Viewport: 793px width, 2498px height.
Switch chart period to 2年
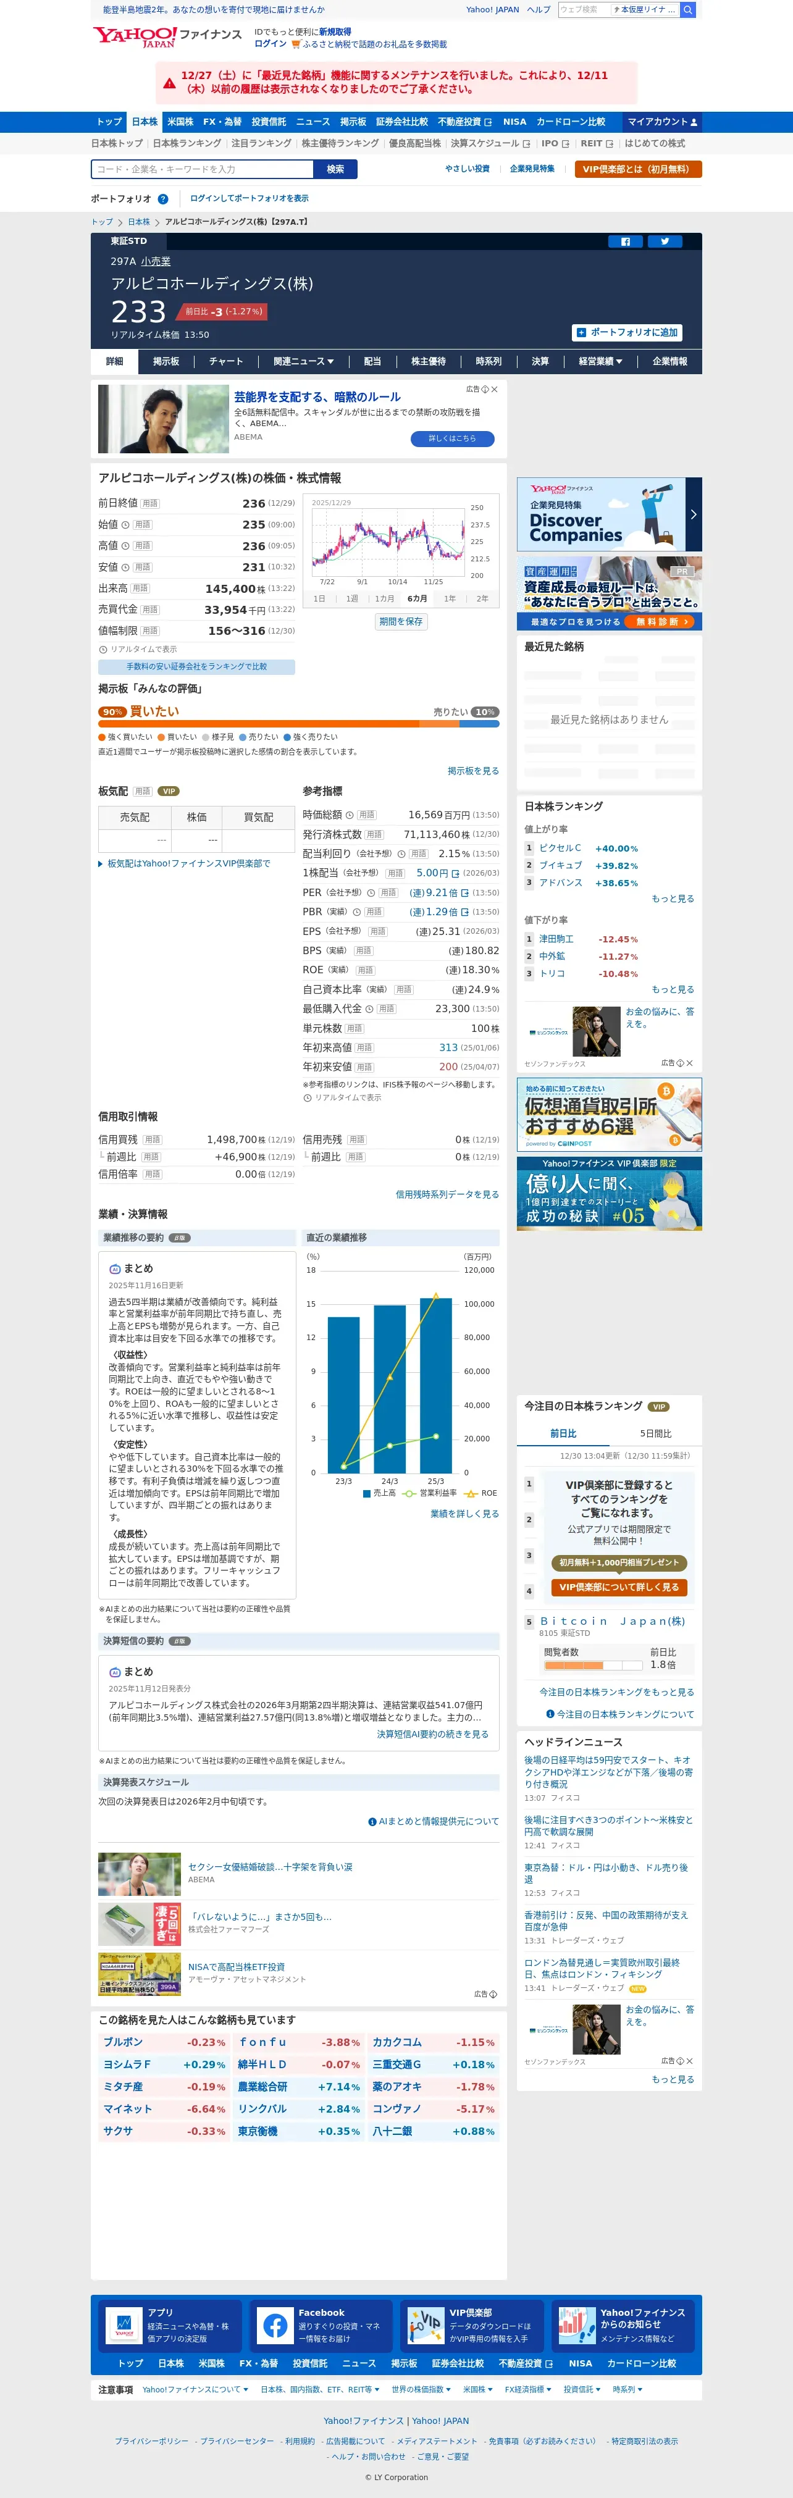483,599
